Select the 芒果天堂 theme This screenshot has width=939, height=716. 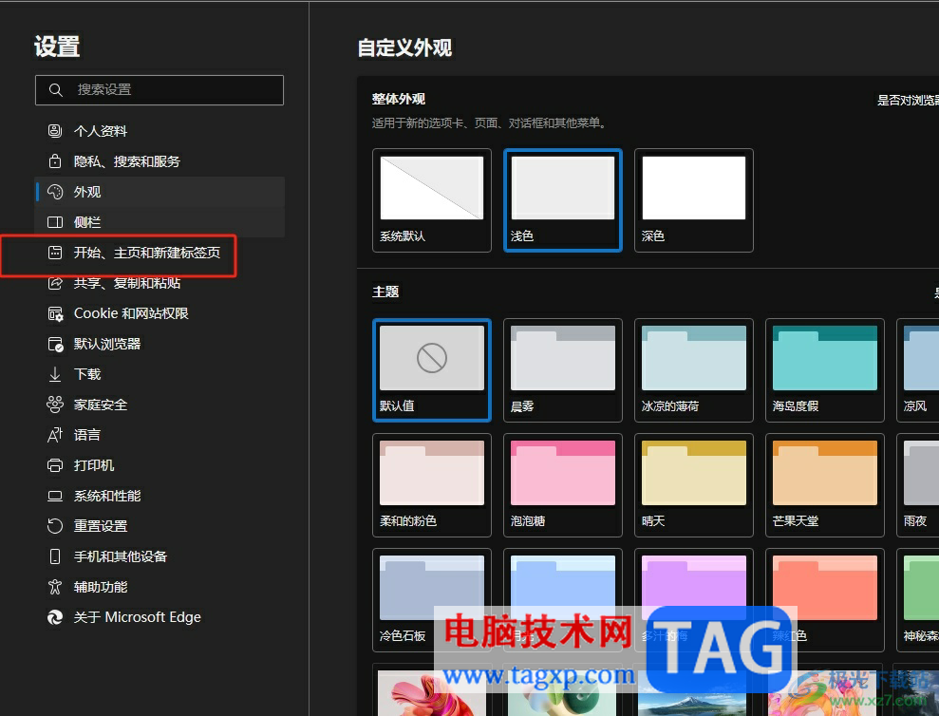pyautogui.click(x=825, y=485)
